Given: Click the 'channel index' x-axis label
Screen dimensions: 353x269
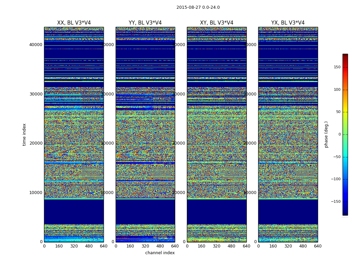Looking at the screenshot, I should [160, 253].
